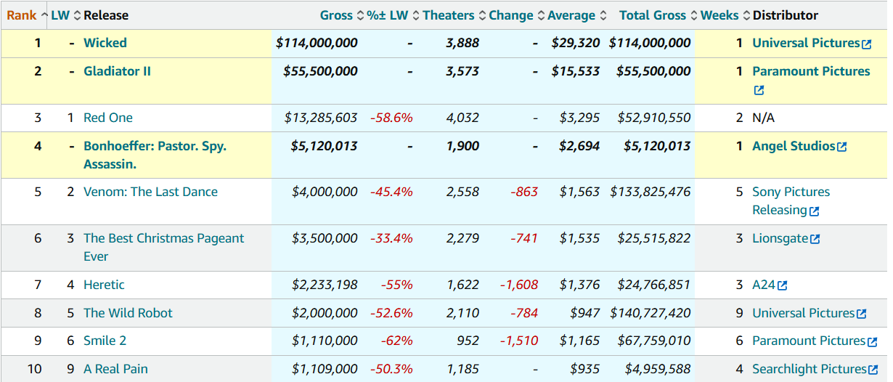Screen dimensions: 893x382
Task: Open external link icon after Sony Pictures Releasing
Action: [814, 211]
